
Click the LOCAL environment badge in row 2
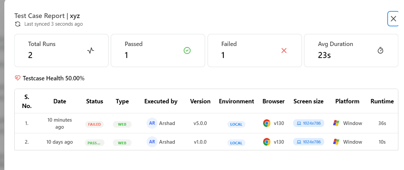point(236,143)
